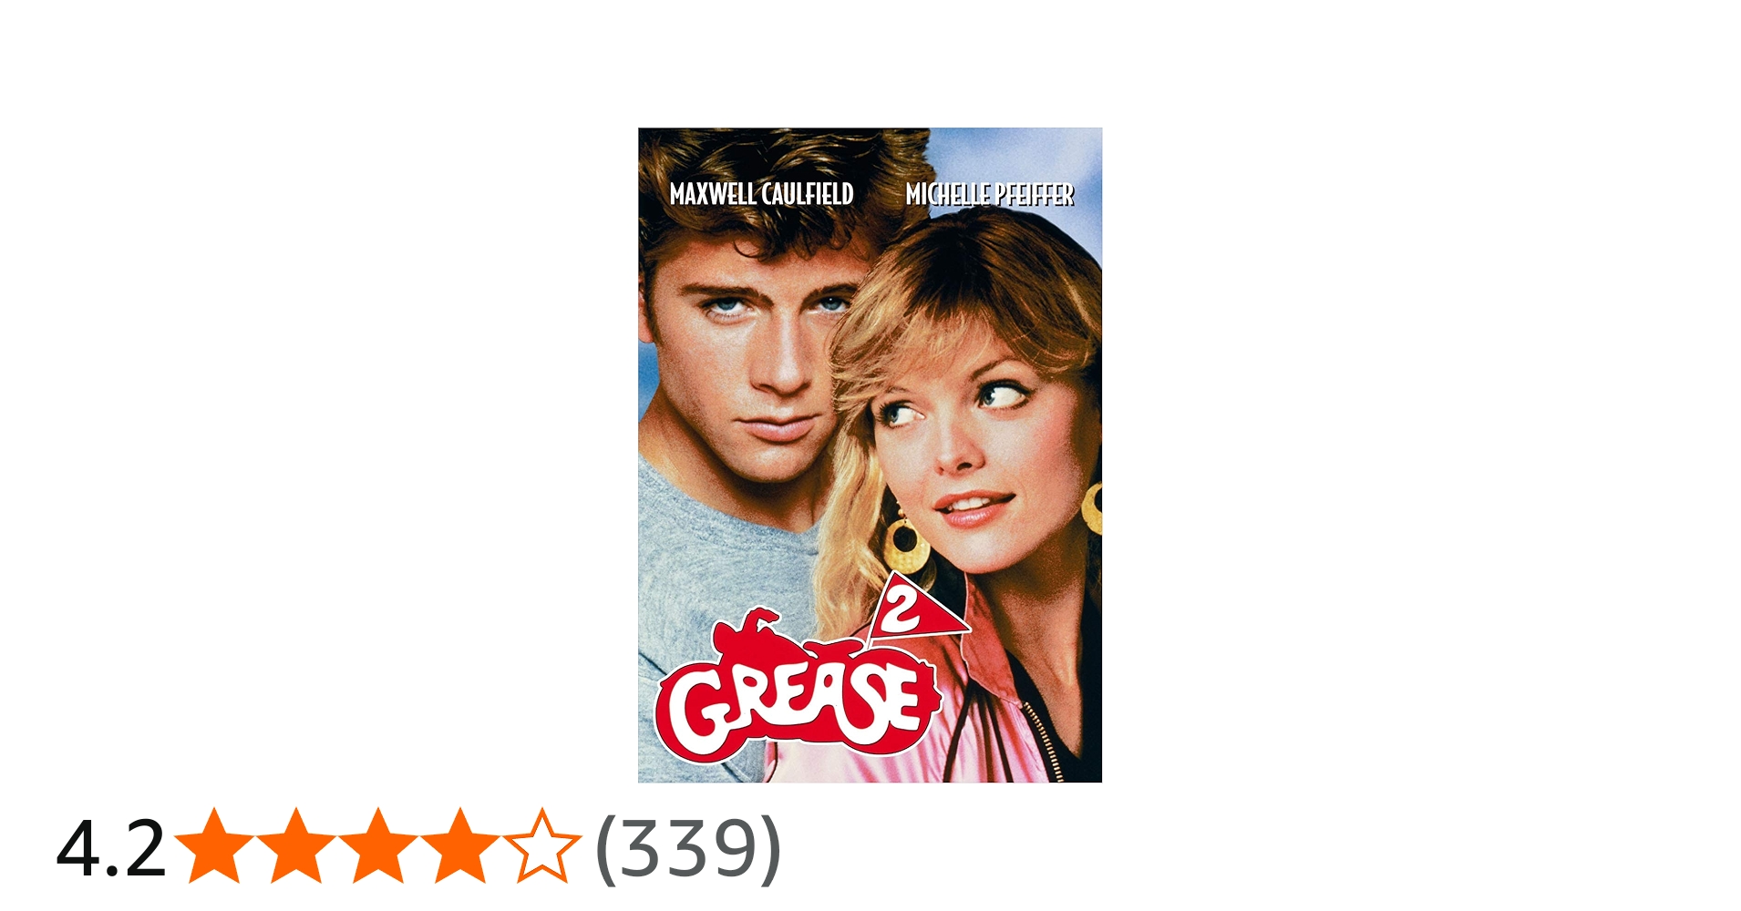The image size is (1741, 911).
Task: Click the second filled orange star
Action: coord(296,846)
